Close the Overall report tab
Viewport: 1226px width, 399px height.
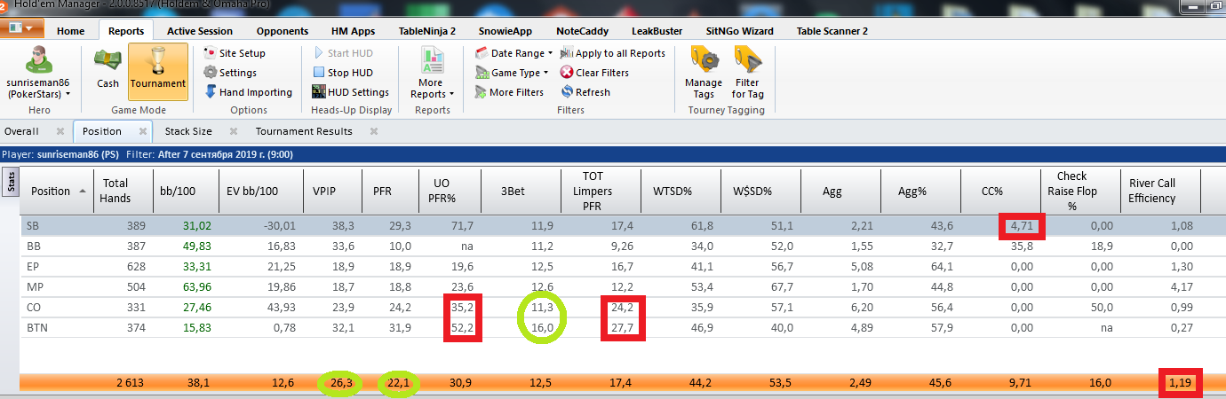tap(60, 131)
